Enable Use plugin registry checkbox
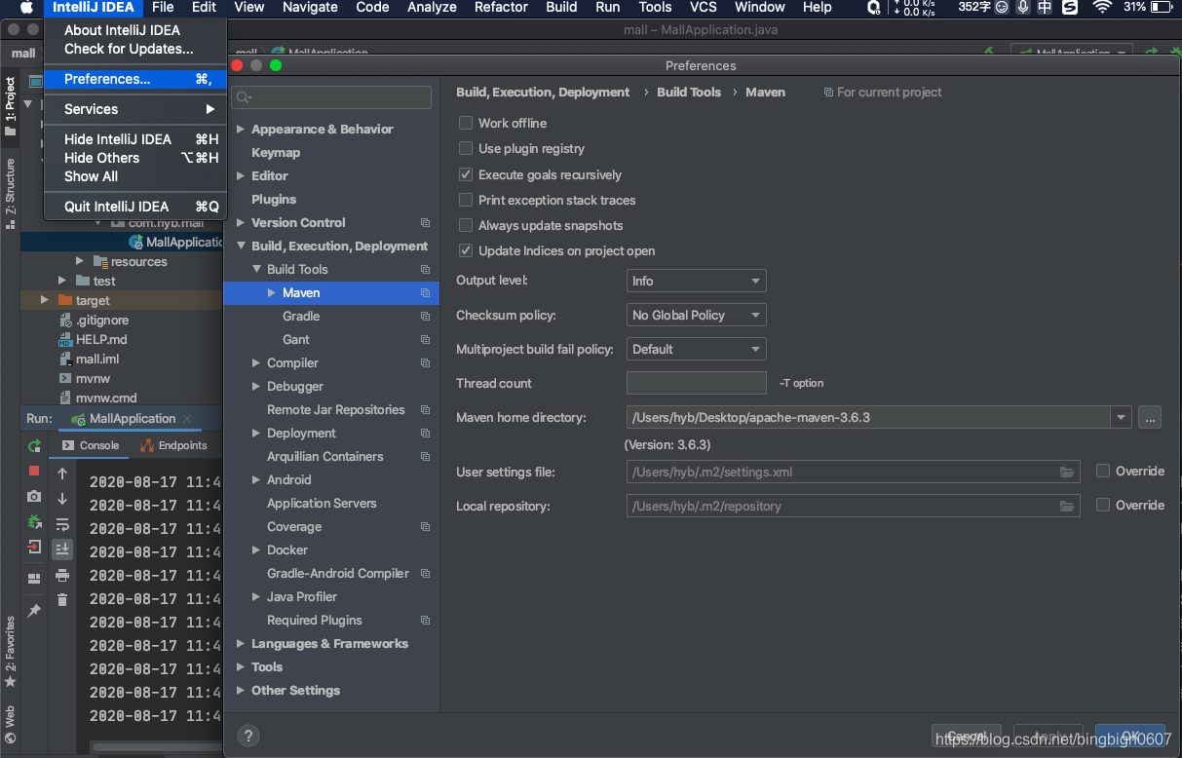 [466, 149]
